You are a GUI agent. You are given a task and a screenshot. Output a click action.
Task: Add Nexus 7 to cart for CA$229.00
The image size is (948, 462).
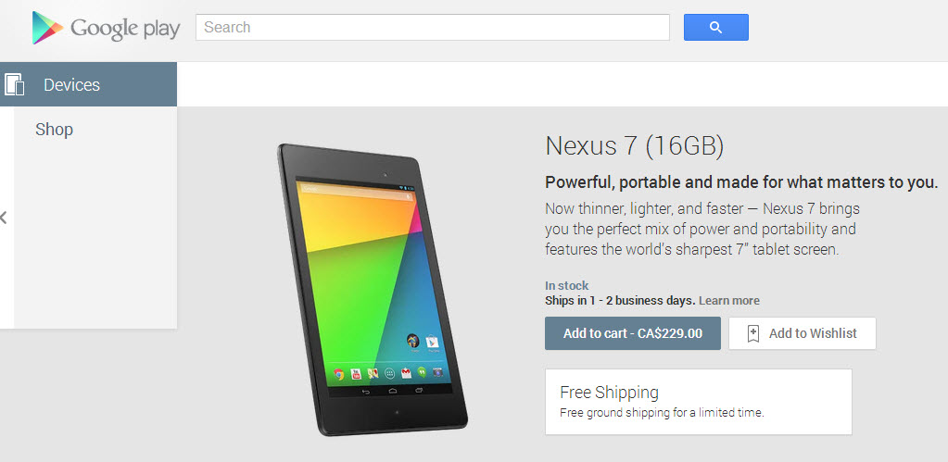click(632, 333)
